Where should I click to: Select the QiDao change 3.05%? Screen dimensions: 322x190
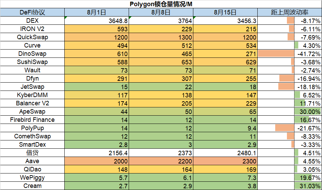pos(312,169)
